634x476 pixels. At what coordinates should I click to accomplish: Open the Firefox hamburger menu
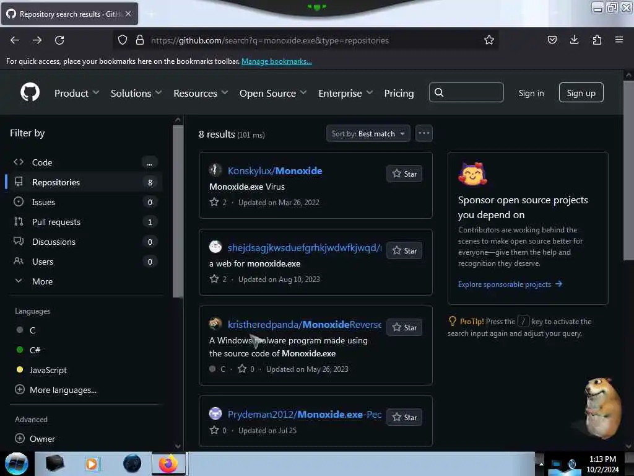click(619, 40)
